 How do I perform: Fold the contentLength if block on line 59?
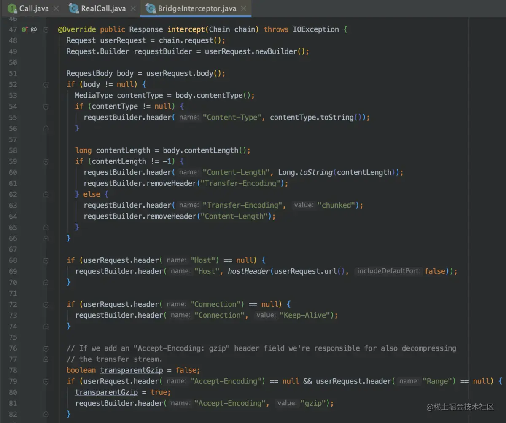click(x=46, y=161)
